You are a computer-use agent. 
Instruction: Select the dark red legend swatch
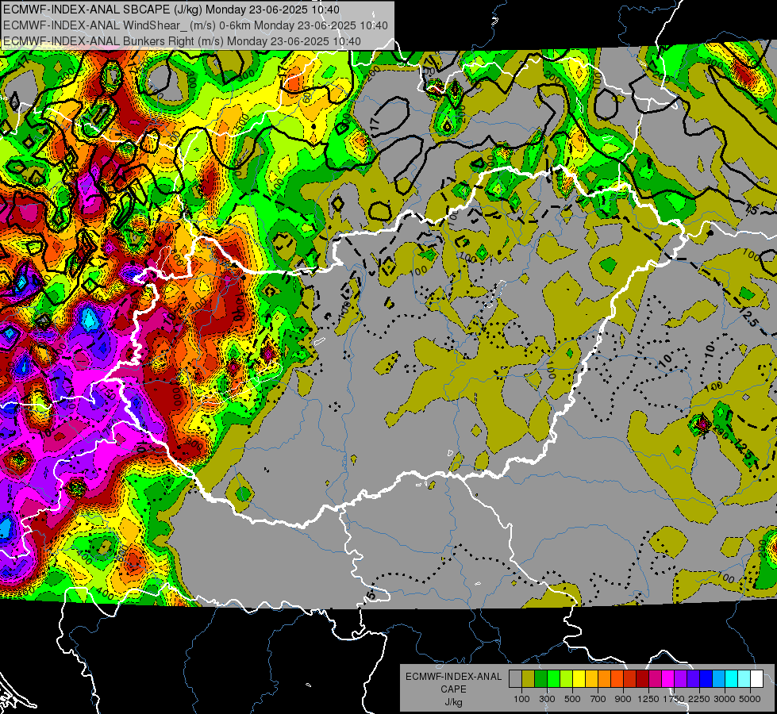tap(643, 679)
